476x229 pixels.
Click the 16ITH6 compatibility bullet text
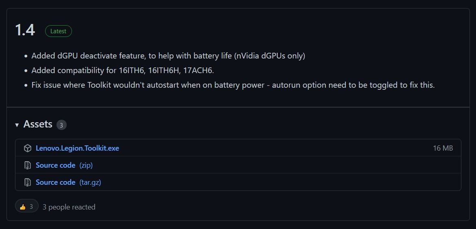click(x=123, y=71)
